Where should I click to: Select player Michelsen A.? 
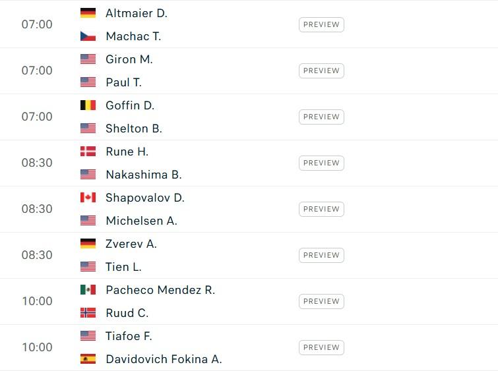pyautogui.click(x=141, y=221)
